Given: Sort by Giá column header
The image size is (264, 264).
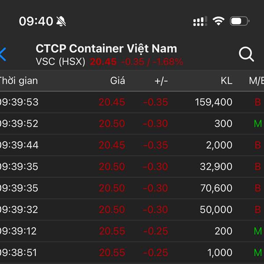Looking at the screenshot, I should [117, 81].
